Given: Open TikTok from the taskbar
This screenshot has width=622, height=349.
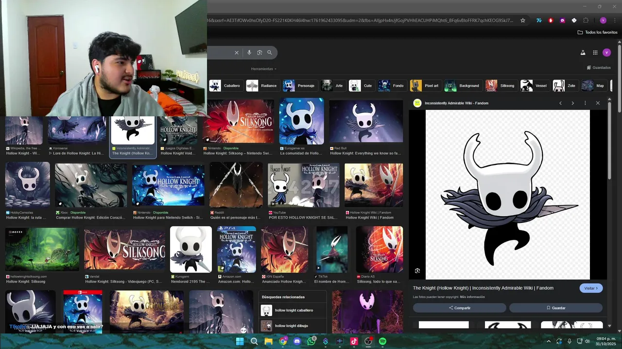Looking at the screenshot, I should pos(354,341).
